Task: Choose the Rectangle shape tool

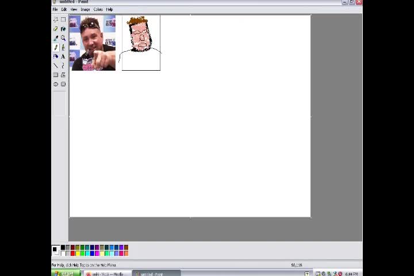Action: (x=56, y=75)
